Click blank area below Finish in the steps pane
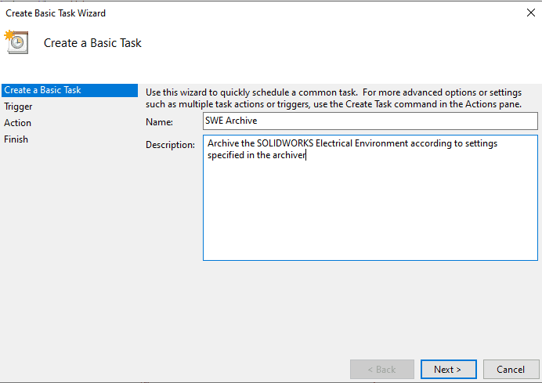Viewport: 542px width, 383px height. click(67, 251)
